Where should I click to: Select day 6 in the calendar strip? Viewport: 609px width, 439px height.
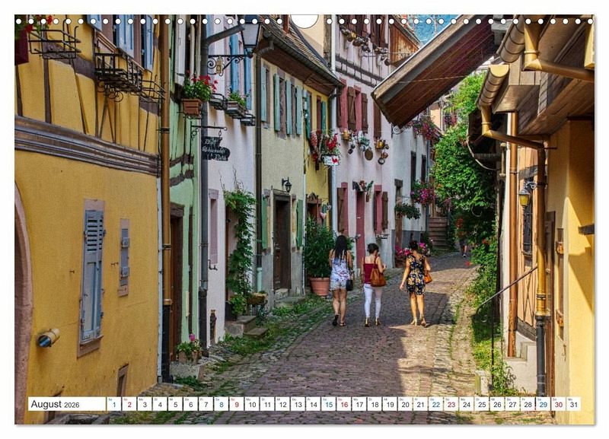pyautogui.click(x=191, y=404)
